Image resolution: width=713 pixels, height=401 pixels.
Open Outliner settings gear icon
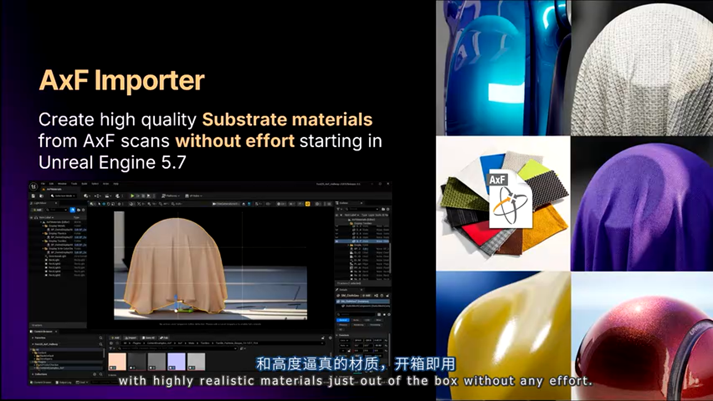[x=388, y=209]
